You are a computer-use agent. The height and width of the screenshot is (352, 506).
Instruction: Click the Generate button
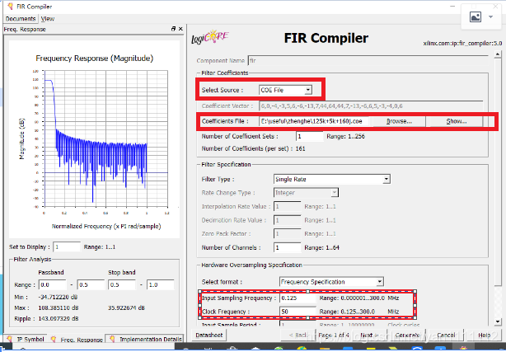(407, 336)
